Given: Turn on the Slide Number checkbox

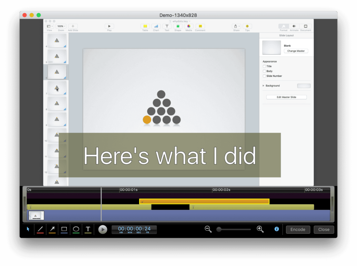Looking at the screenshot, I should click(x=264, y=76).
